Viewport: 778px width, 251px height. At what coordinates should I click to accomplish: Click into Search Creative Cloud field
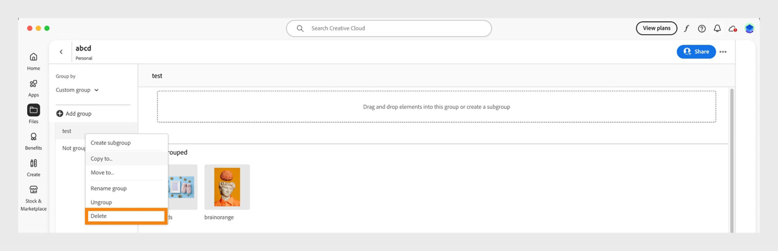pos(389,28)
